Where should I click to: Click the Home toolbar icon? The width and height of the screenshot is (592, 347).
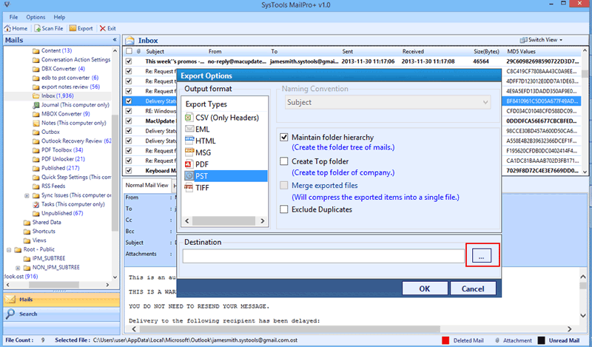[x=7, y=28]
